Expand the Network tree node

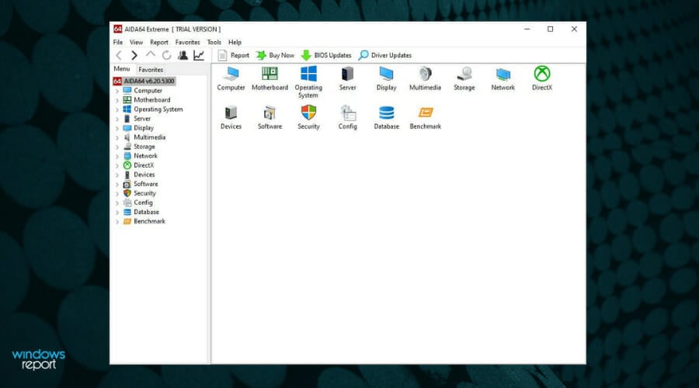117,156
